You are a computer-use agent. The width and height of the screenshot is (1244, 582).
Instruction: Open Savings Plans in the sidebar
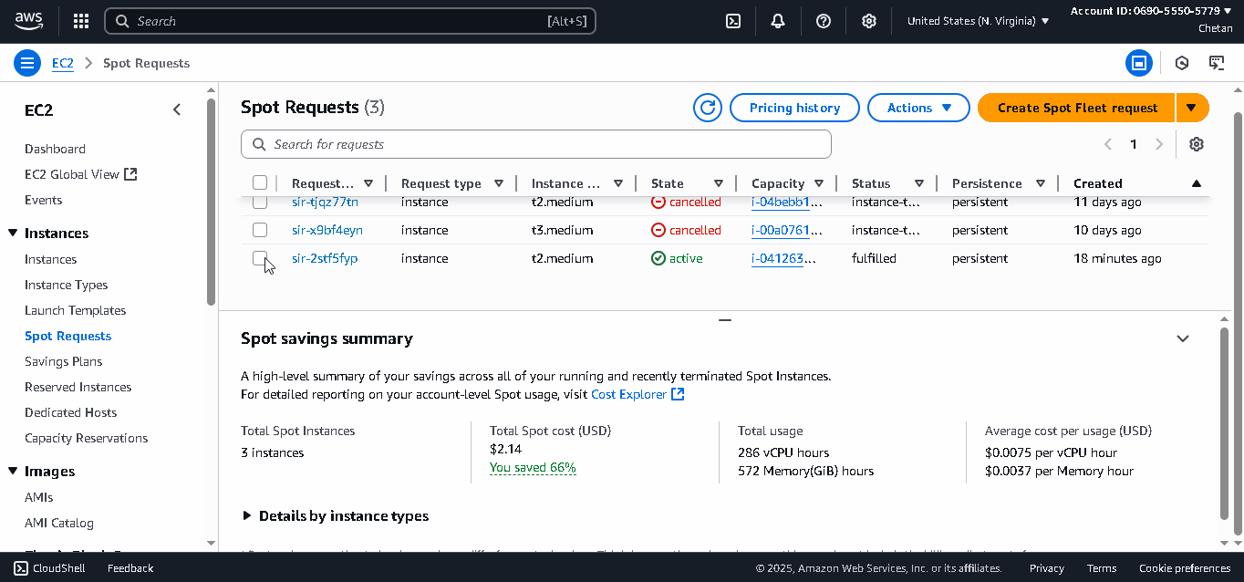click(63, 361)
